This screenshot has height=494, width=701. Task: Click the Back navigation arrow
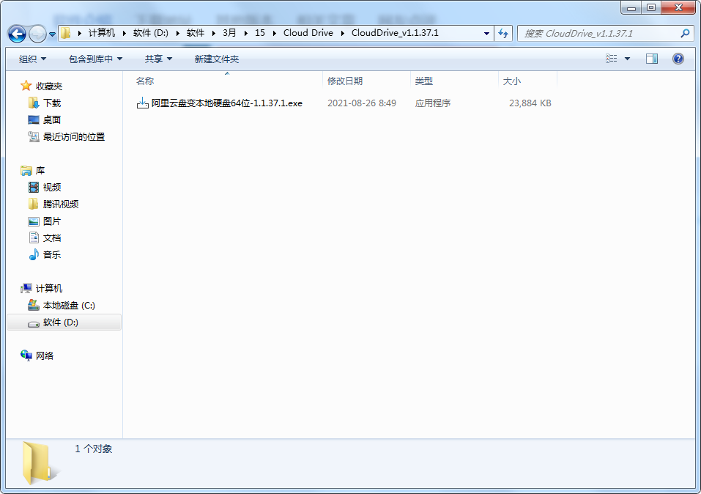coord(17,34)
